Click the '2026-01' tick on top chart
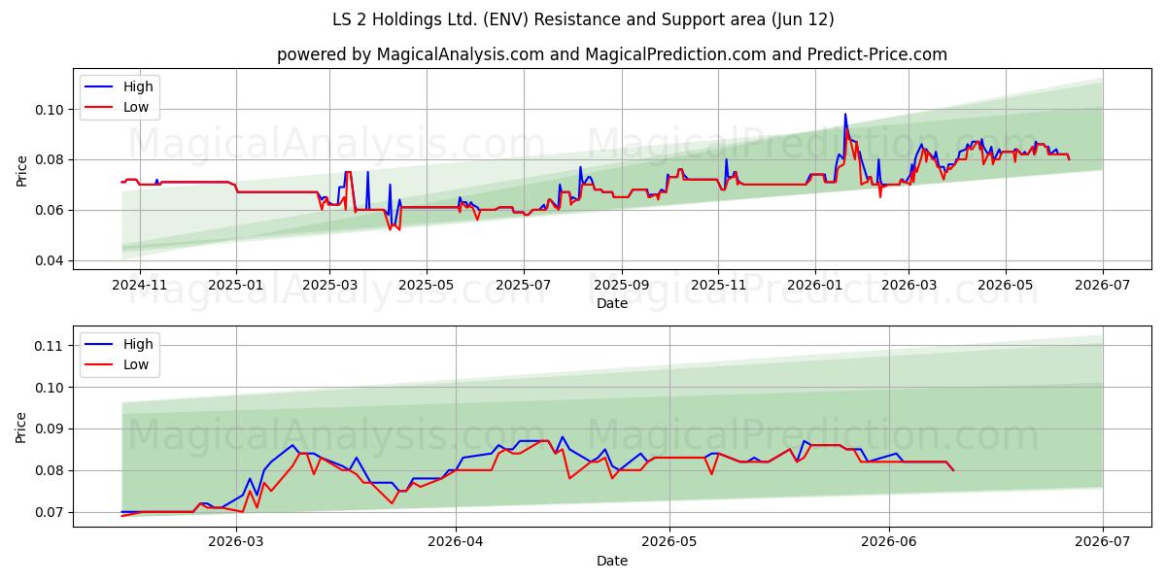The height and width of the screenshot is (583, 1166). (814, 285)
